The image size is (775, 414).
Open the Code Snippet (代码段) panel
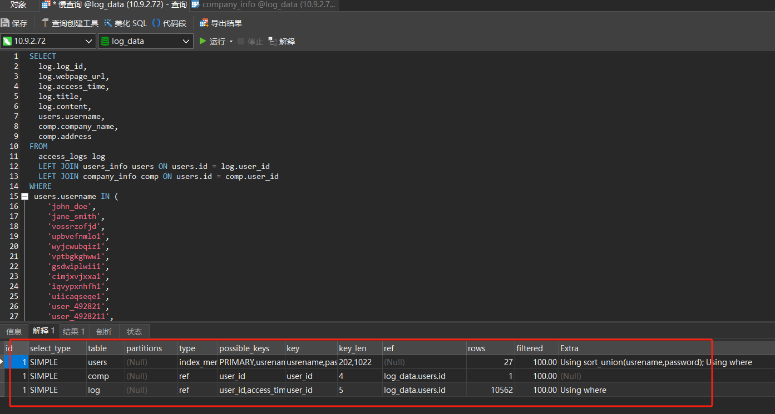click(170, 23)
